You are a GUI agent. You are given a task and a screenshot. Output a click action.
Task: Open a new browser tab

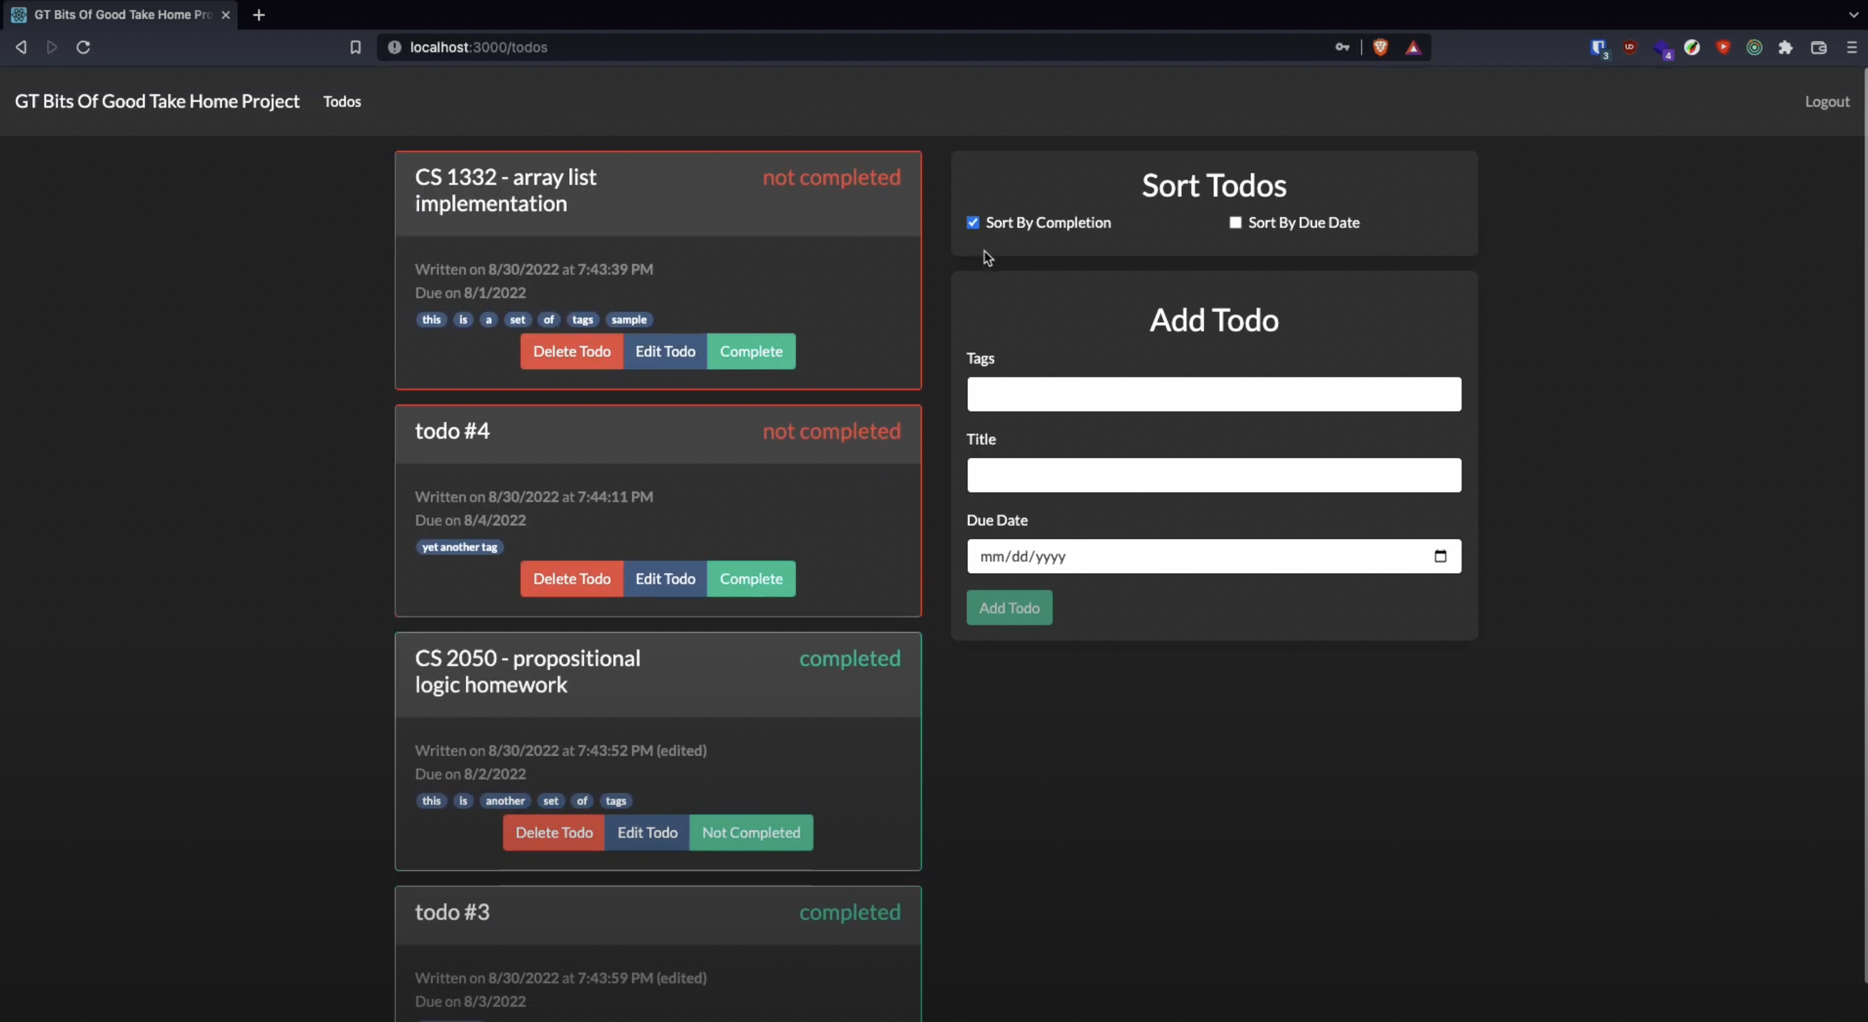(259, 14)
